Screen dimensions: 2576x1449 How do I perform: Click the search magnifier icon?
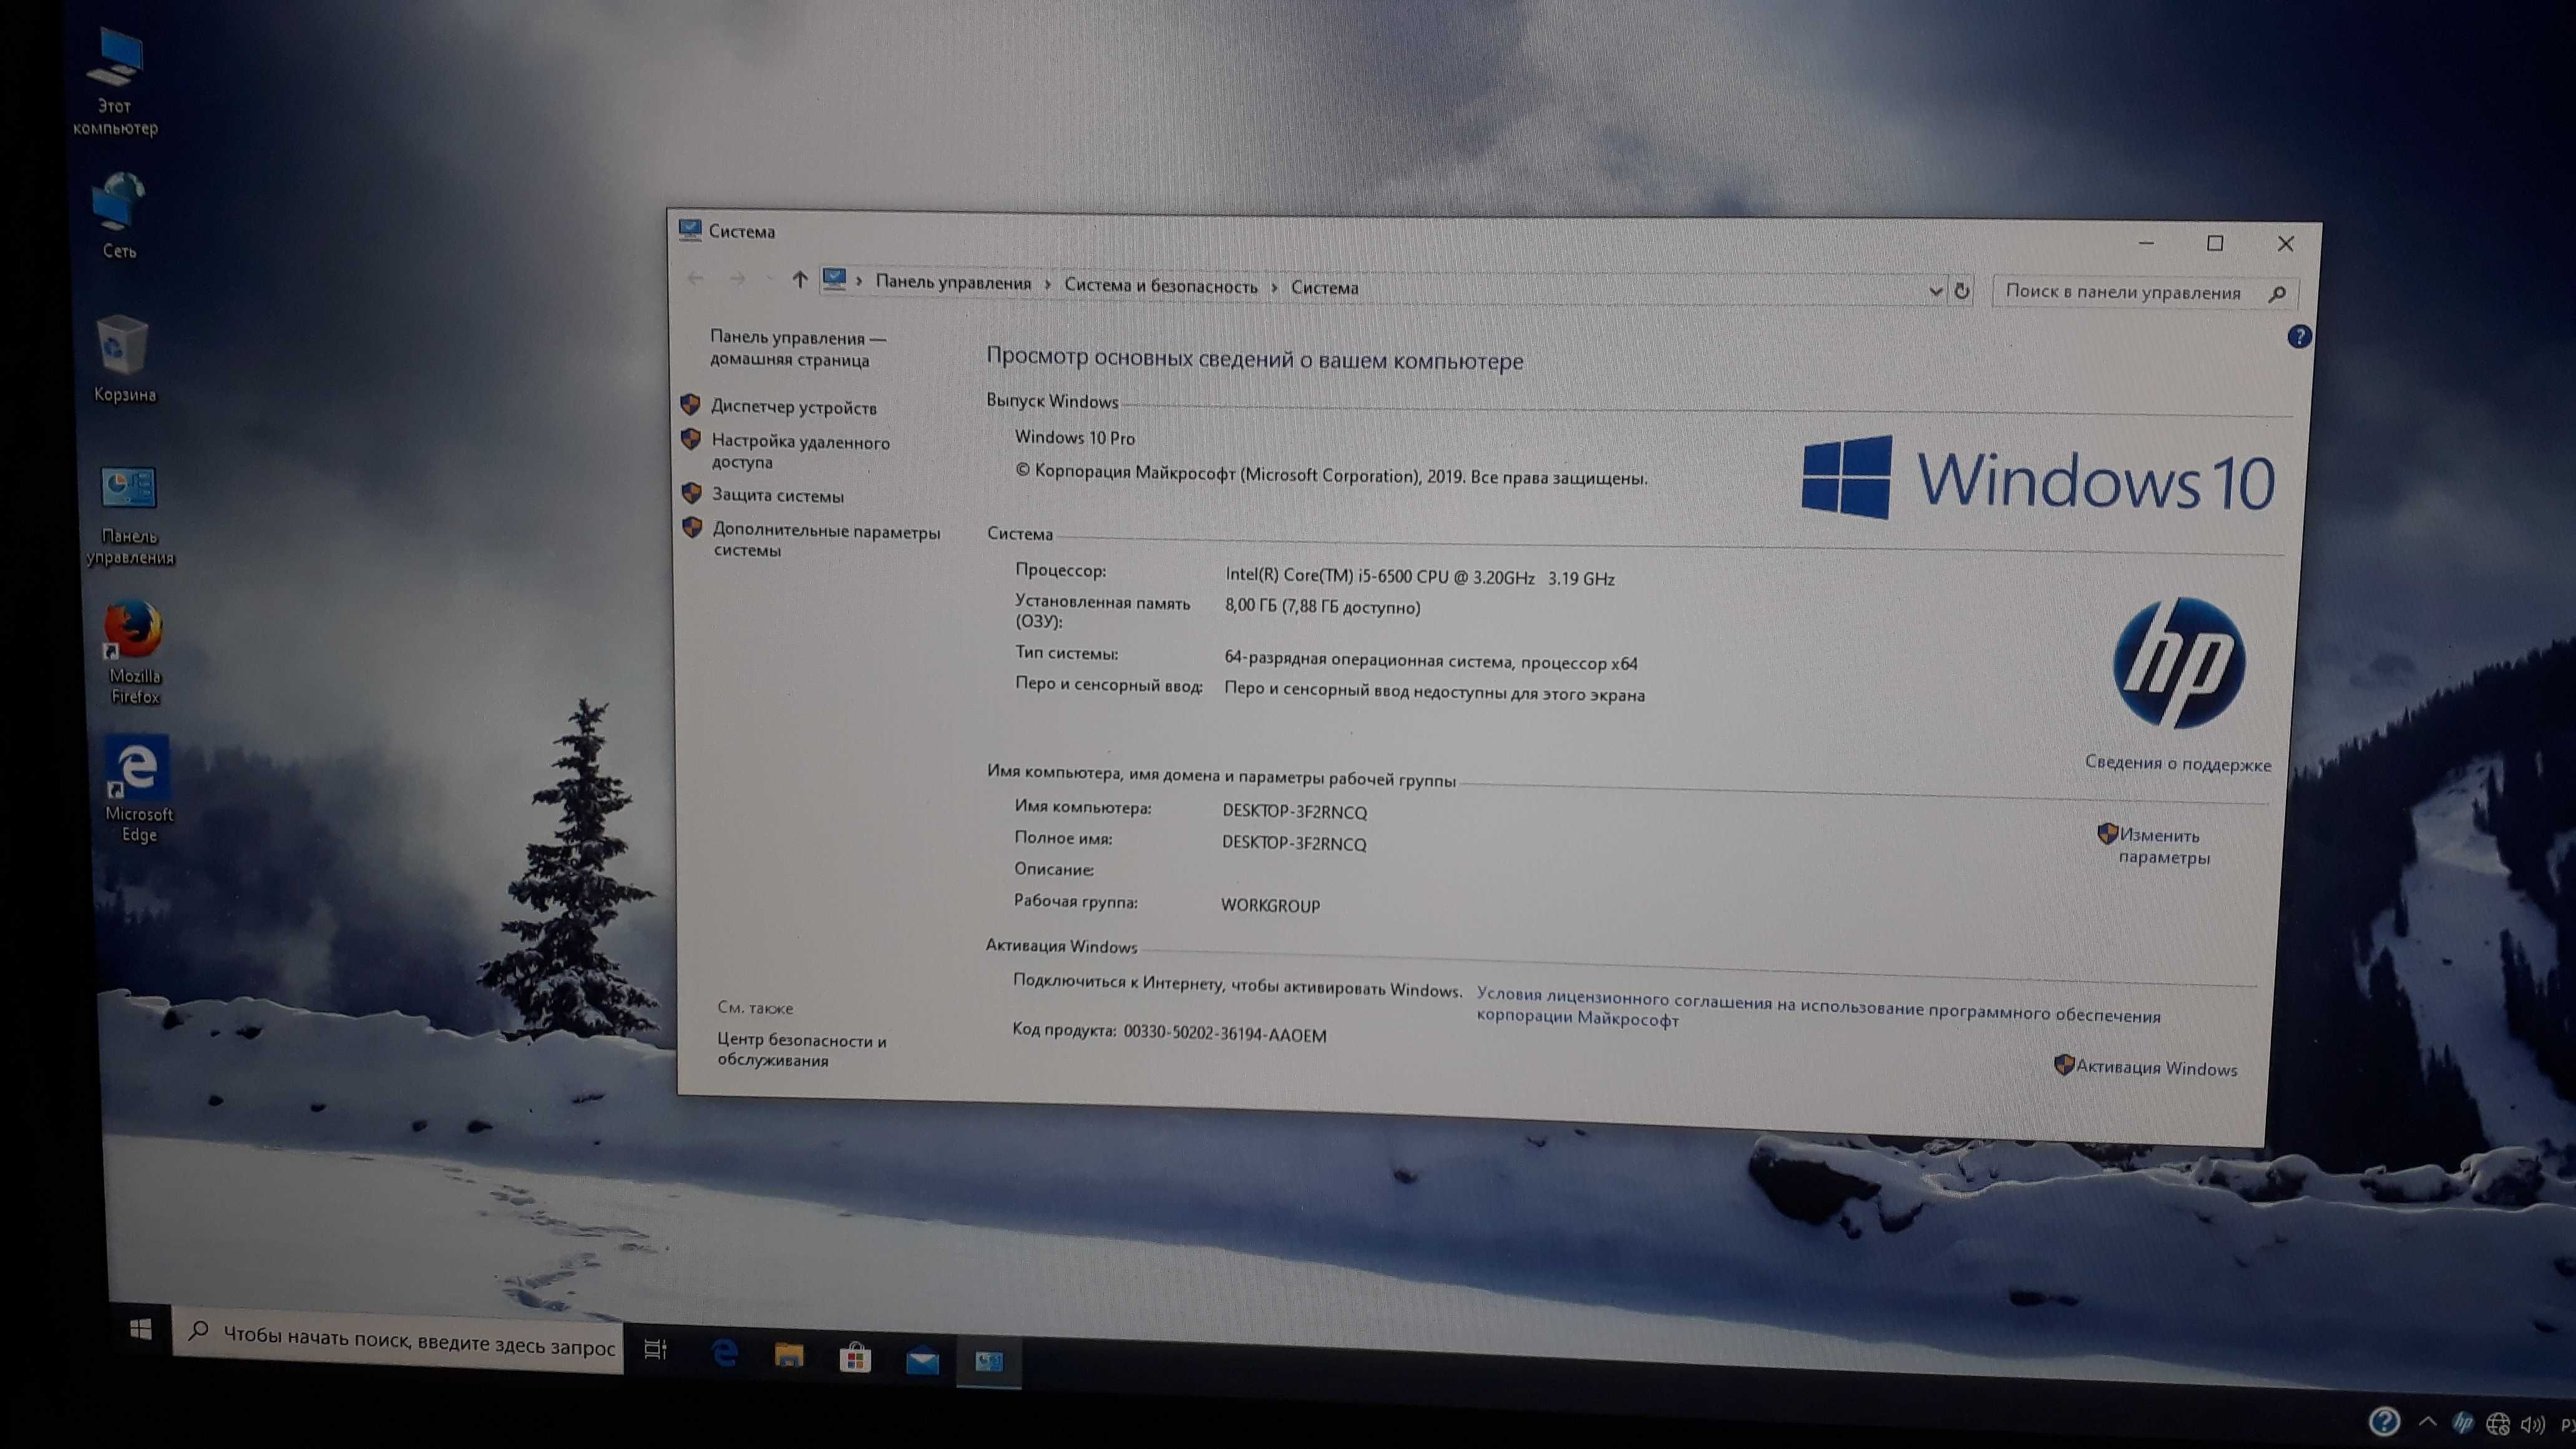2277,294
